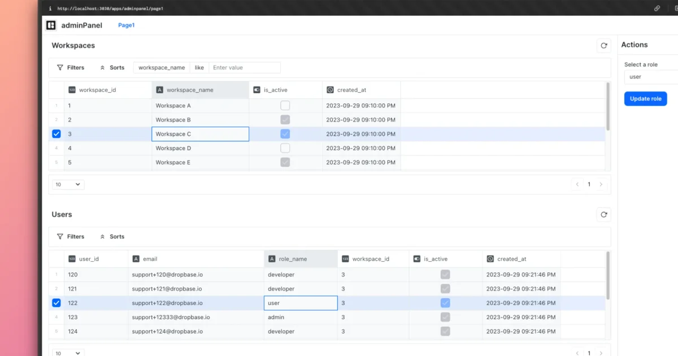Click the email column type icon
The image size is (678, 356).
[x=136, y=259]
